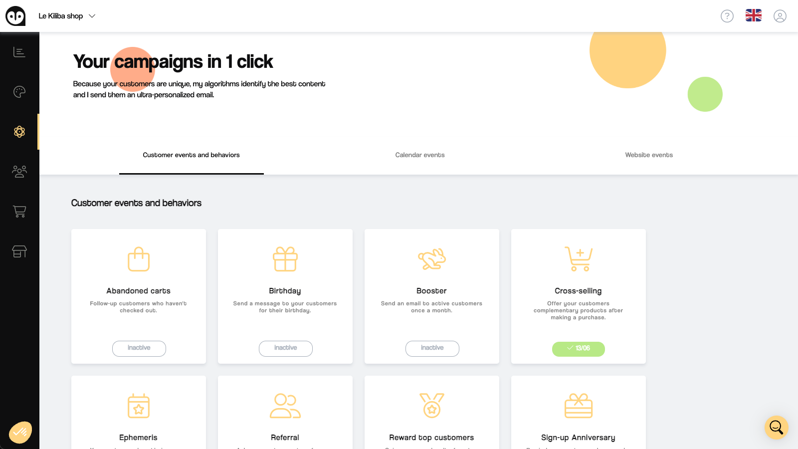Click the help question mark icon
798x449 pixels.
tap(727, 16)
